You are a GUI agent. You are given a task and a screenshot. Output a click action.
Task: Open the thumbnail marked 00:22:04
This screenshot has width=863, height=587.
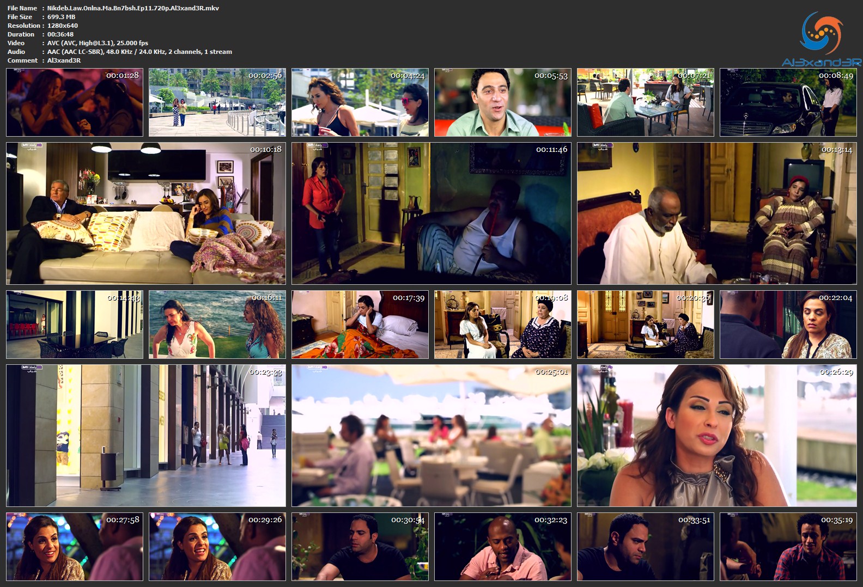(x=788, y=325)
